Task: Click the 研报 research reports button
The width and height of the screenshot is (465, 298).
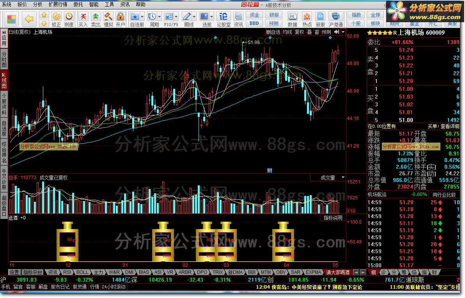Action: 274,15
